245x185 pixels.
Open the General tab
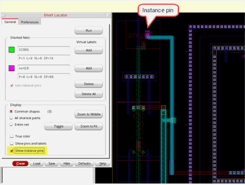tap(10, 22)
